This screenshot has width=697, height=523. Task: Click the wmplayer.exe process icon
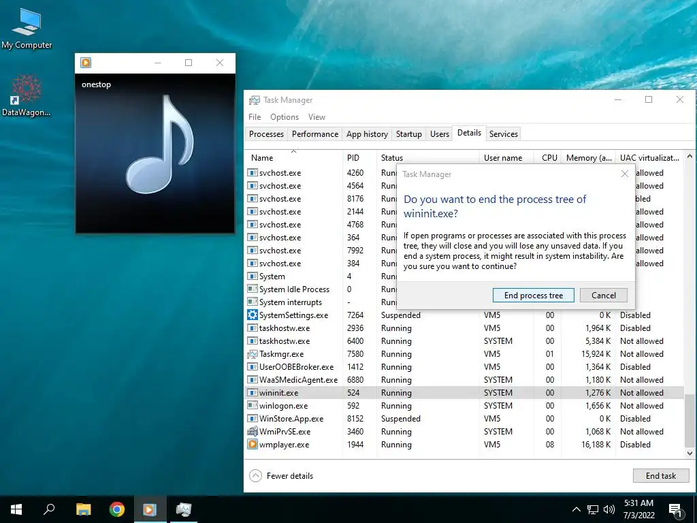point(253,444)
